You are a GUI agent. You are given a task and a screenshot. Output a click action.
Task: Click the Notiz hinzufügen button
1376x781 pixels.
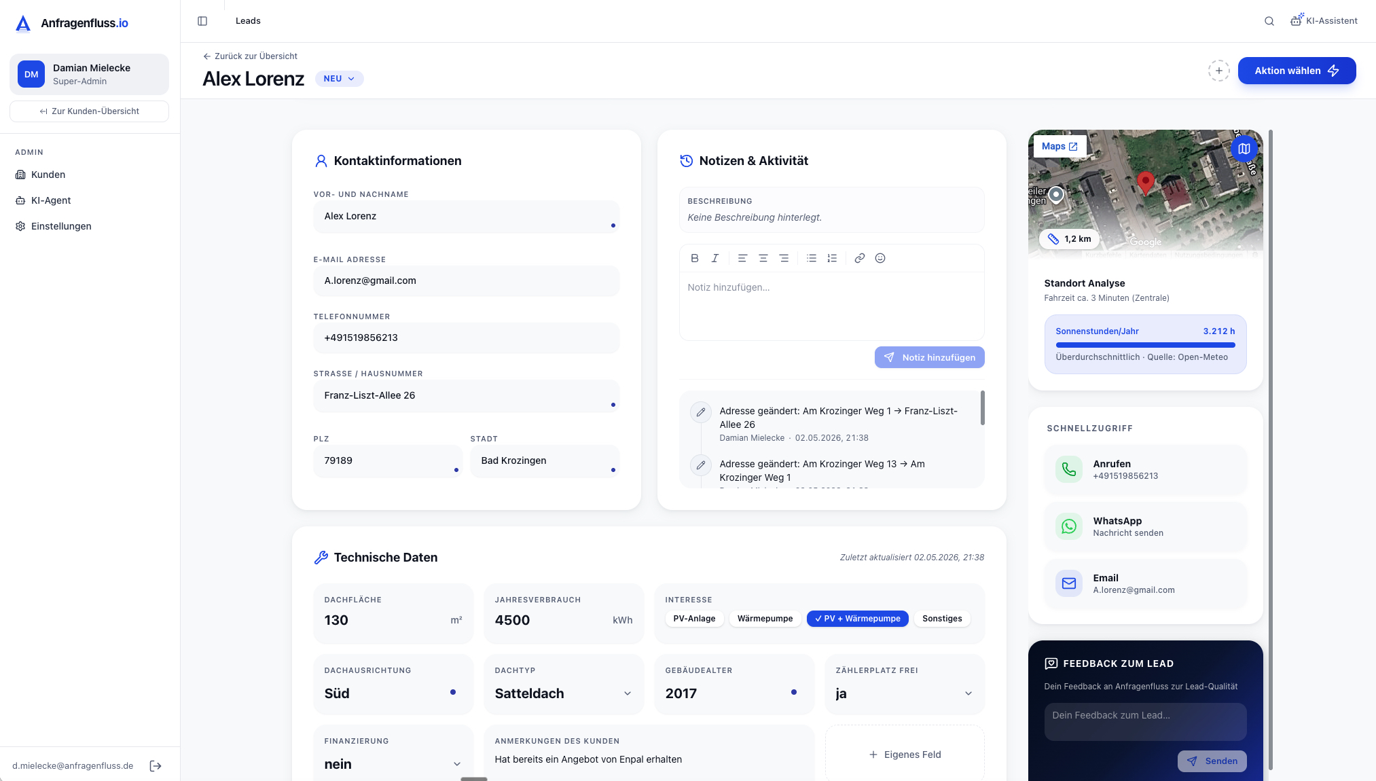pos(929,357)
